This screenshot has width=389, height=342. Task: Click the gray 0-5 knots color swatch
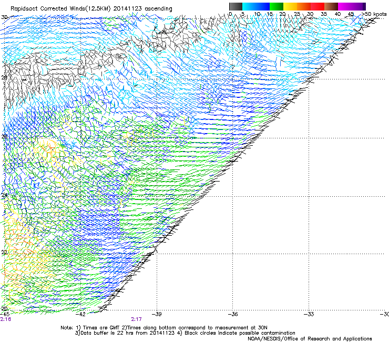(x=236, y=6)
